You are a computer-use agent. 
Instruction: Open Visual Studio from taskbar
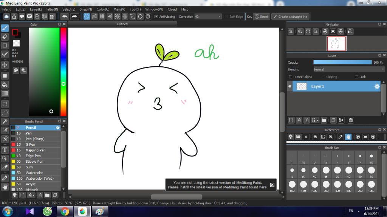[29, 212]
